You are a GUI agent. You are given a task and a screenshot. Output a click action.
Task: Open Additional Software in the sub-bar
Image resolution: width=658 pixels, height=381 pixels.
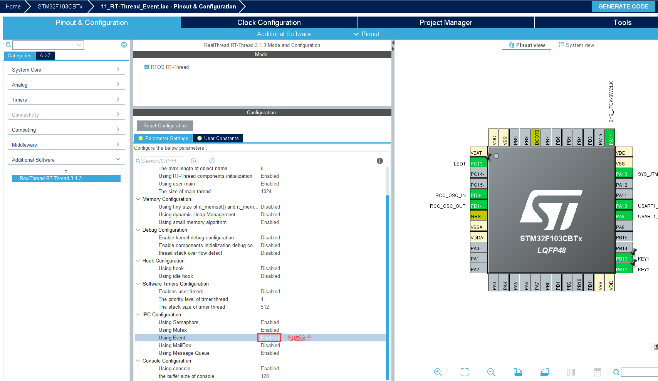coord(284,34)
